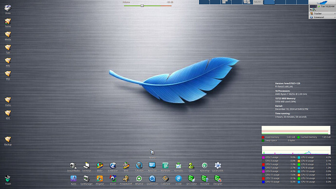Launch Marknote icon
This screenshot has width=336, height=189.
tap(165, 166)
